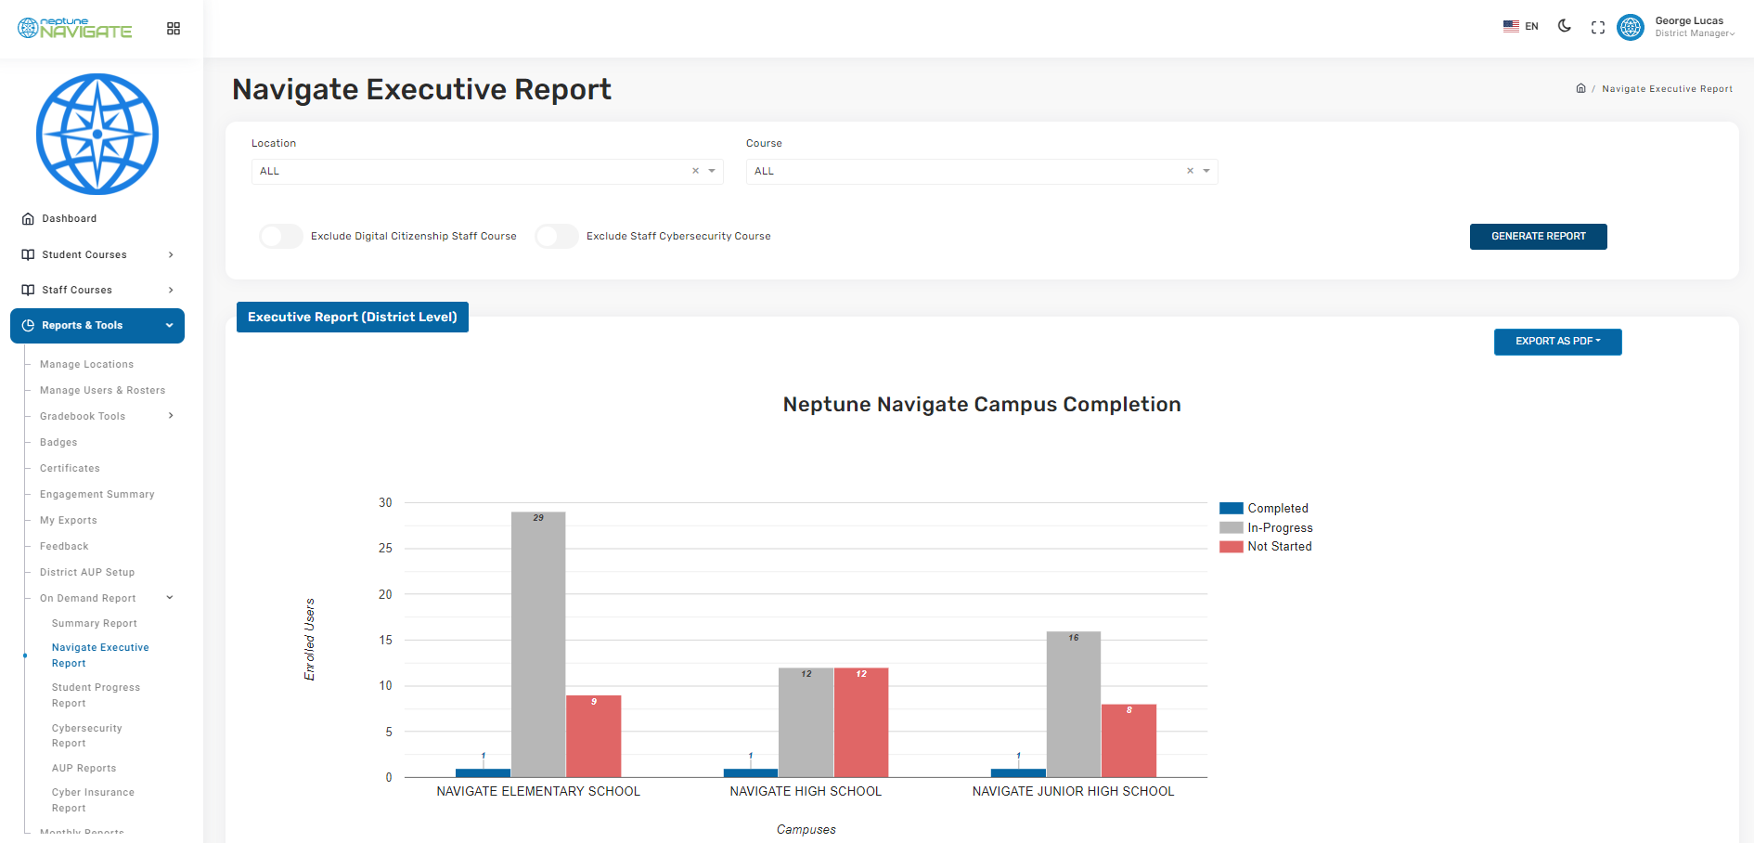Click NAVIGATE HIGH SCHOOL axis label

(806, 791)
